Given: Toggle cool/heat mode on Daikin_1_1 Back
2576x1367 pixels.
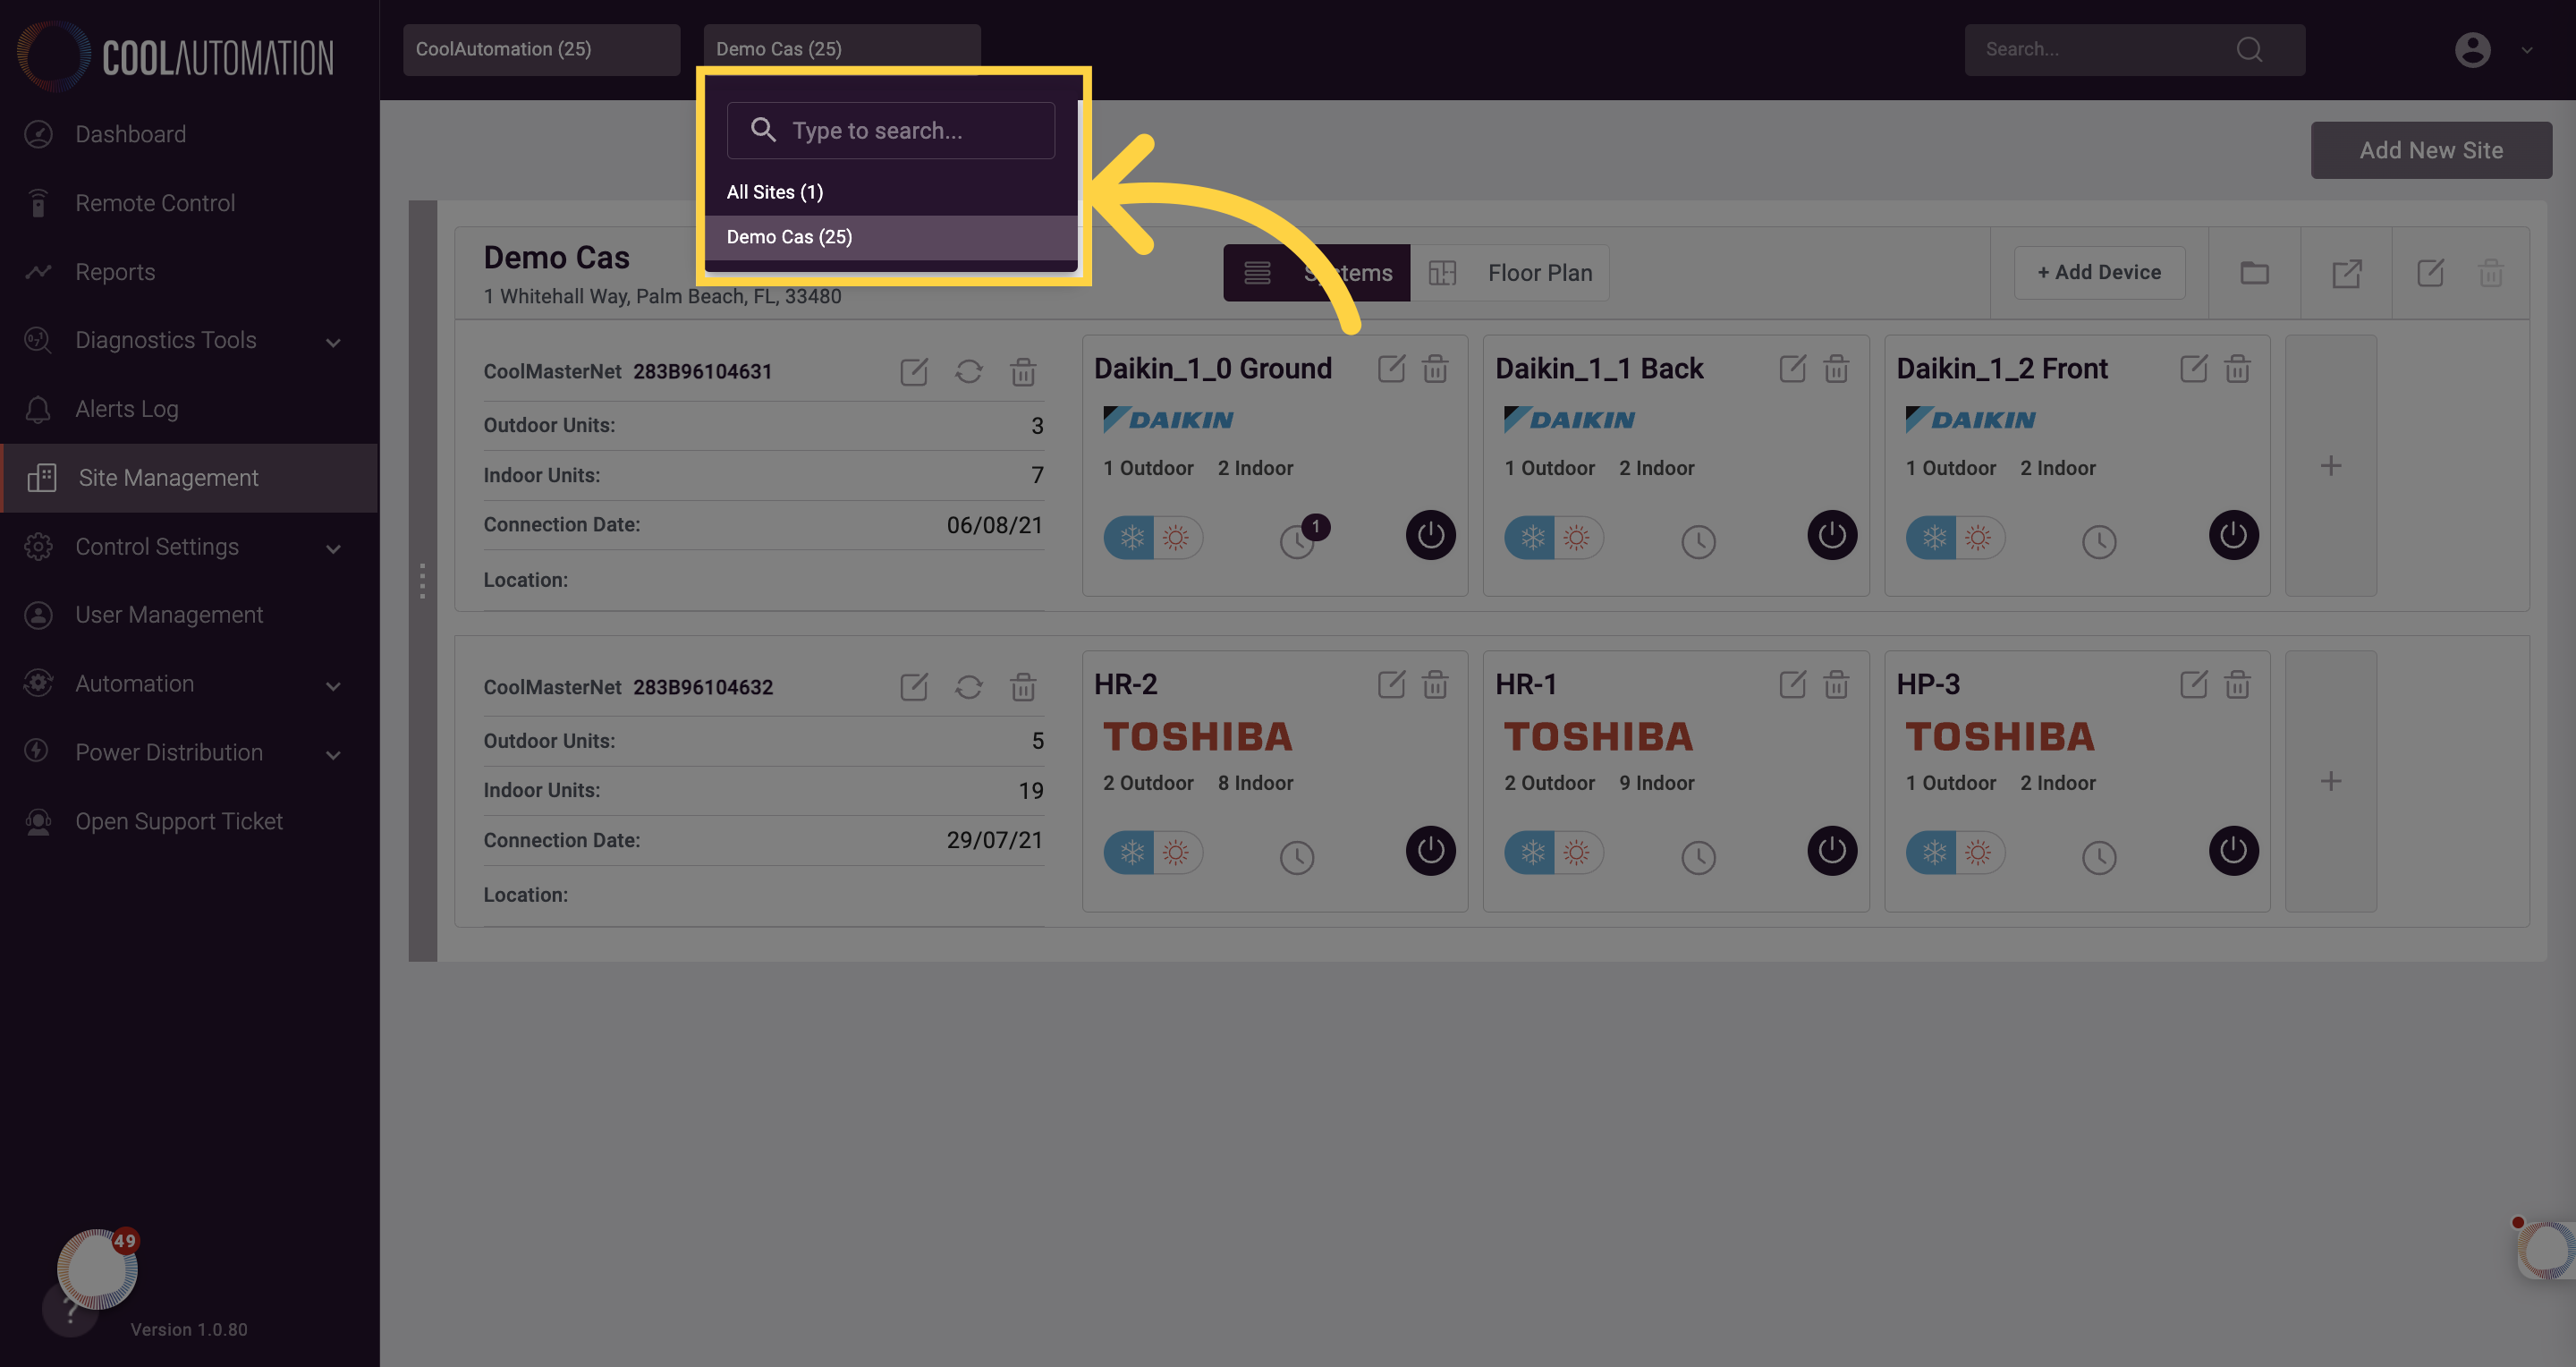Looking at the screenshot, I should click(x=1554, y=538).
